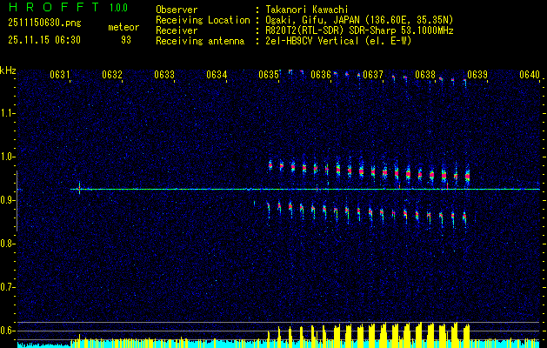Click the 0633 time marker
The height and width of the screenshot is (348, 547).
click(164, 75)
